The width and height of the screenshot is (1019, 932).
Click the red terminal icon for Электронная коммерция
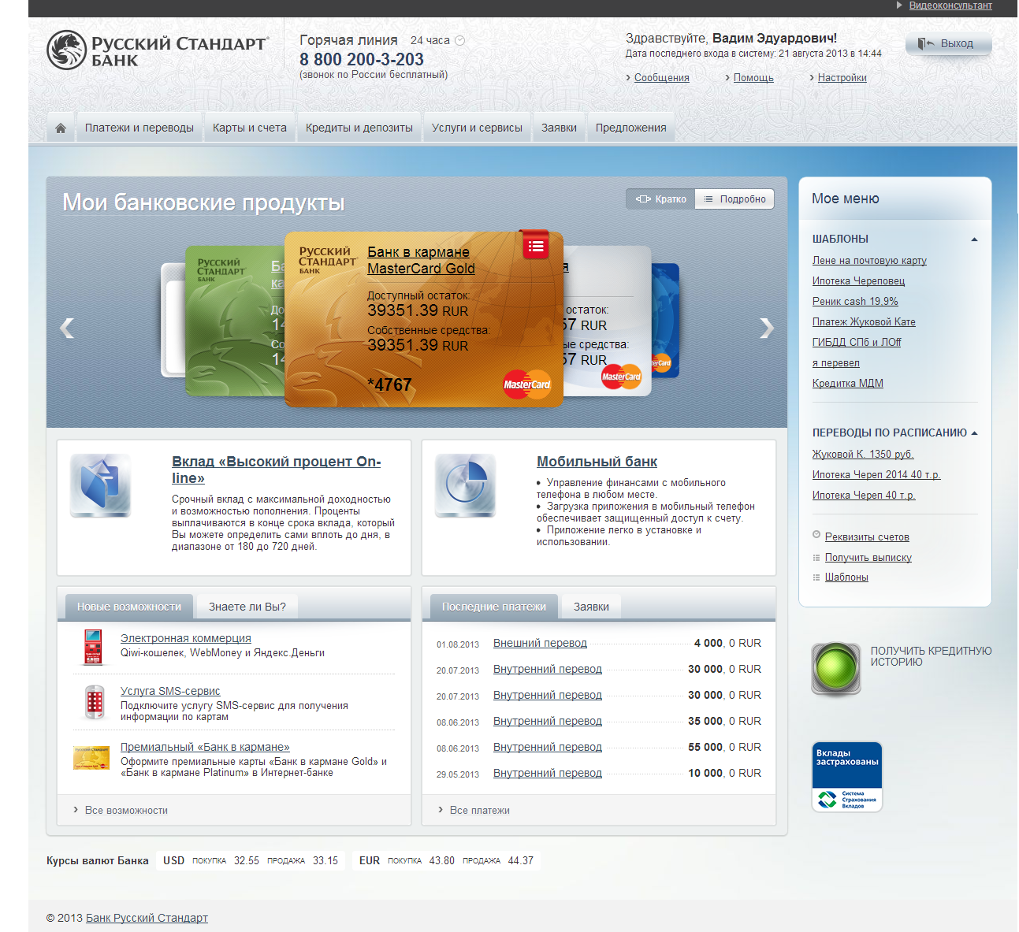[x=93, y=647]
